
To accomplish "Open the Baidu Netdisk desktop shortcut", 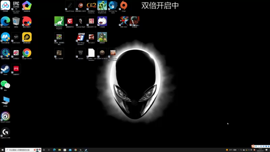I will tap(5, 6).
